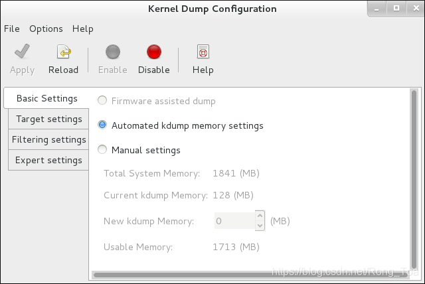The height and width of the screenshot is (284, 425).
Task: Click the Total System Memory value 1841 (MB)
Action: pos(236,173)
